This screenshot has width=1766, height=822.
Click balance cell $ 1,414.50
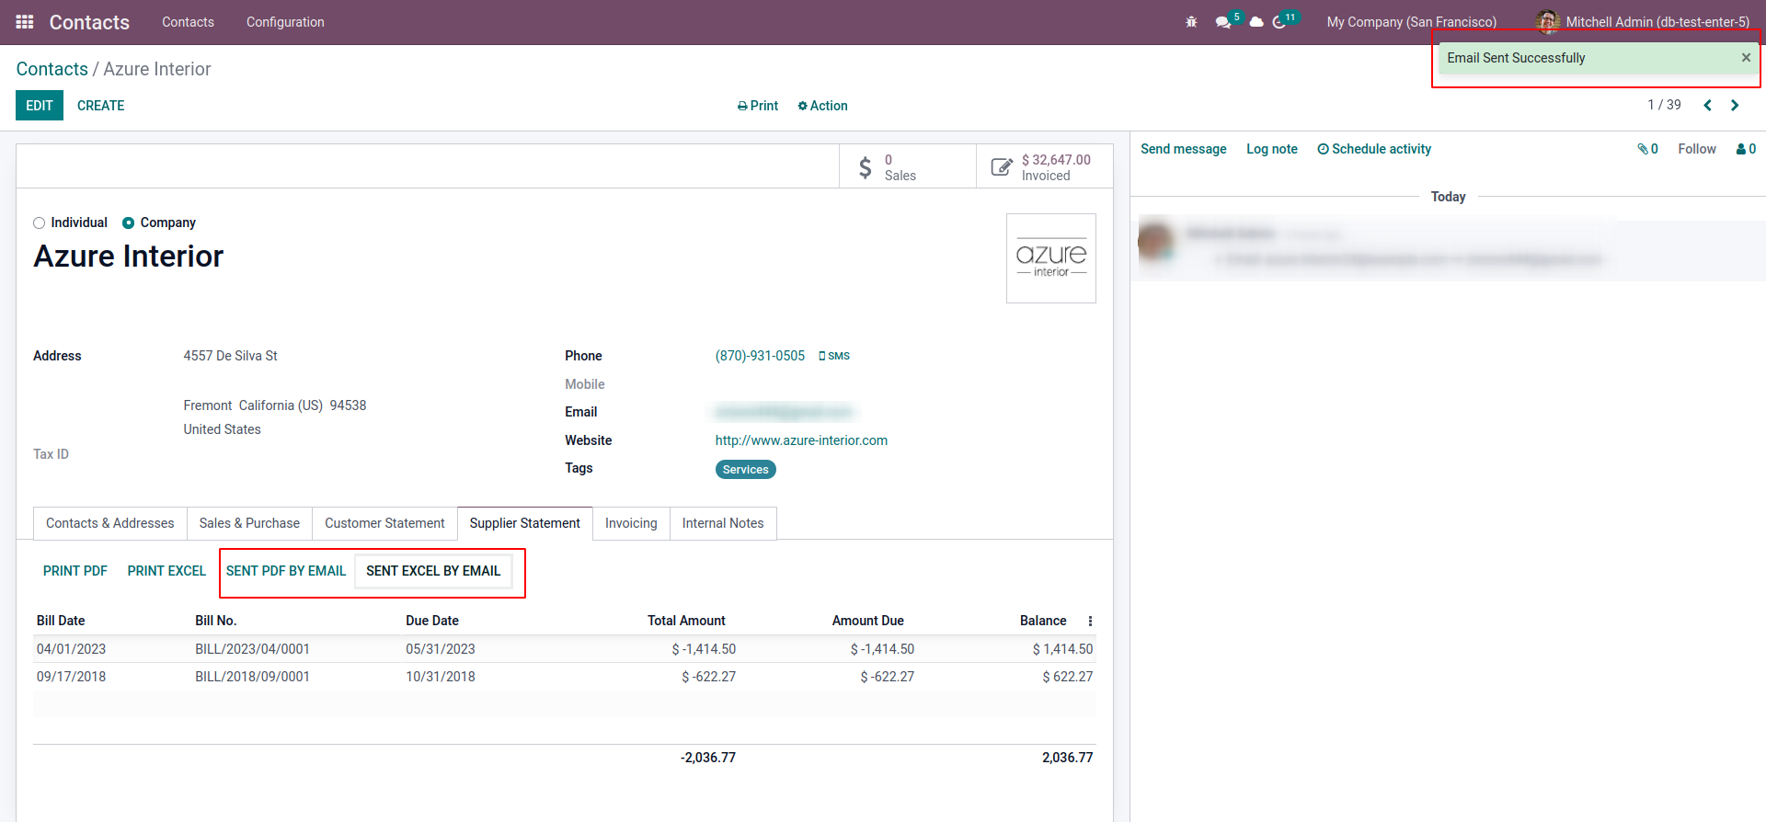[x=1062, y=649]
